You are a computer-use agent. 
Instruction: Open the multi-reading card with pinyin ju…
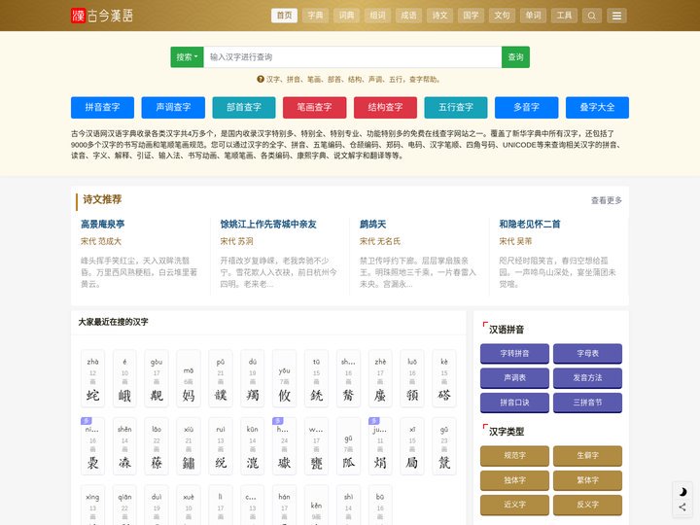[x=380, y=446]
